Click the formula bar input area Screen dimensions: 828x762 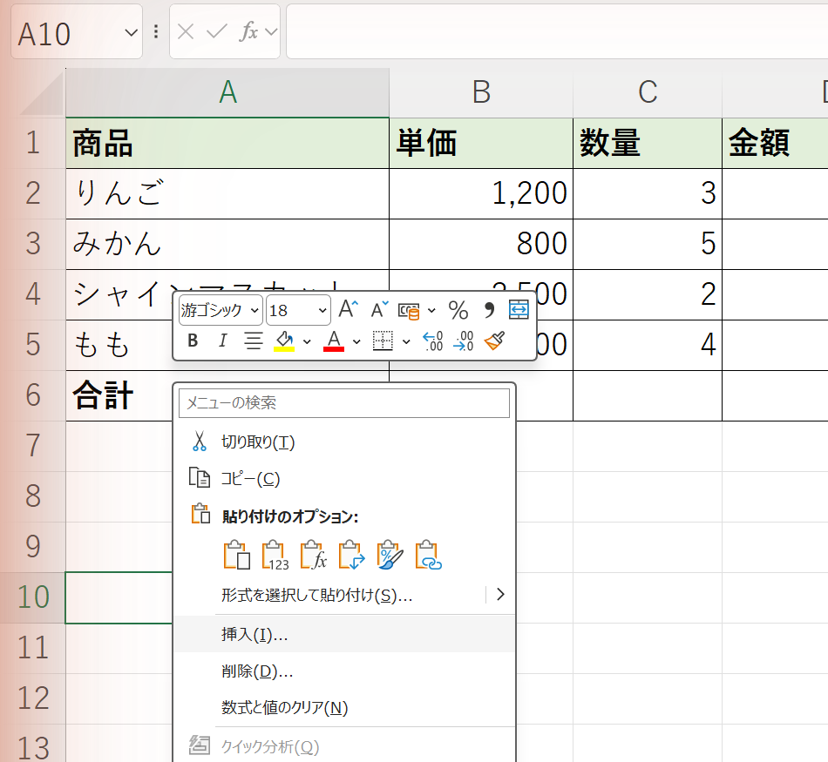[557, 31]
